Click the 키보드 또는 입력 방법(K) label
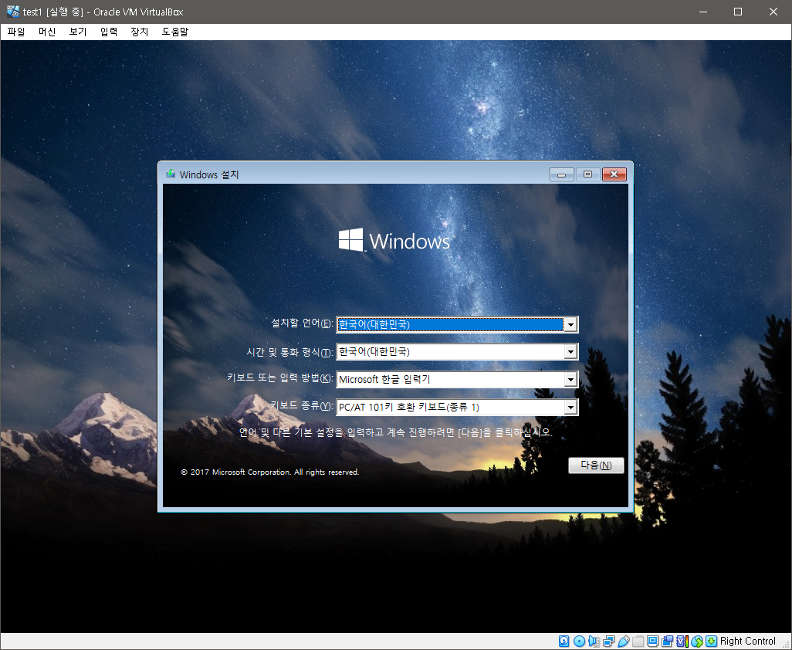Screen dimensions: 792x650 280,378
